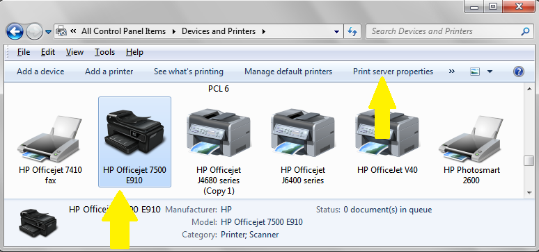Click details pane printer thumbnail
Image resolution: width=539 pixels, height=252 pixels.
[x=38, y=223]
